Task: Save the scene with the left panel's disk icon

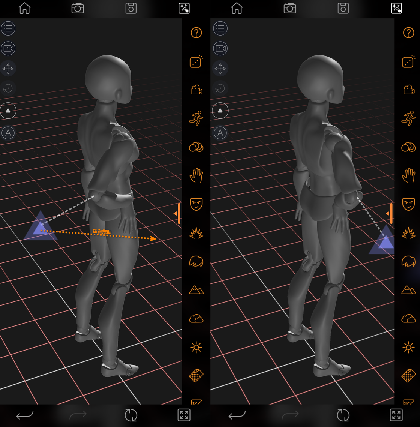Action: click(131, 8)
